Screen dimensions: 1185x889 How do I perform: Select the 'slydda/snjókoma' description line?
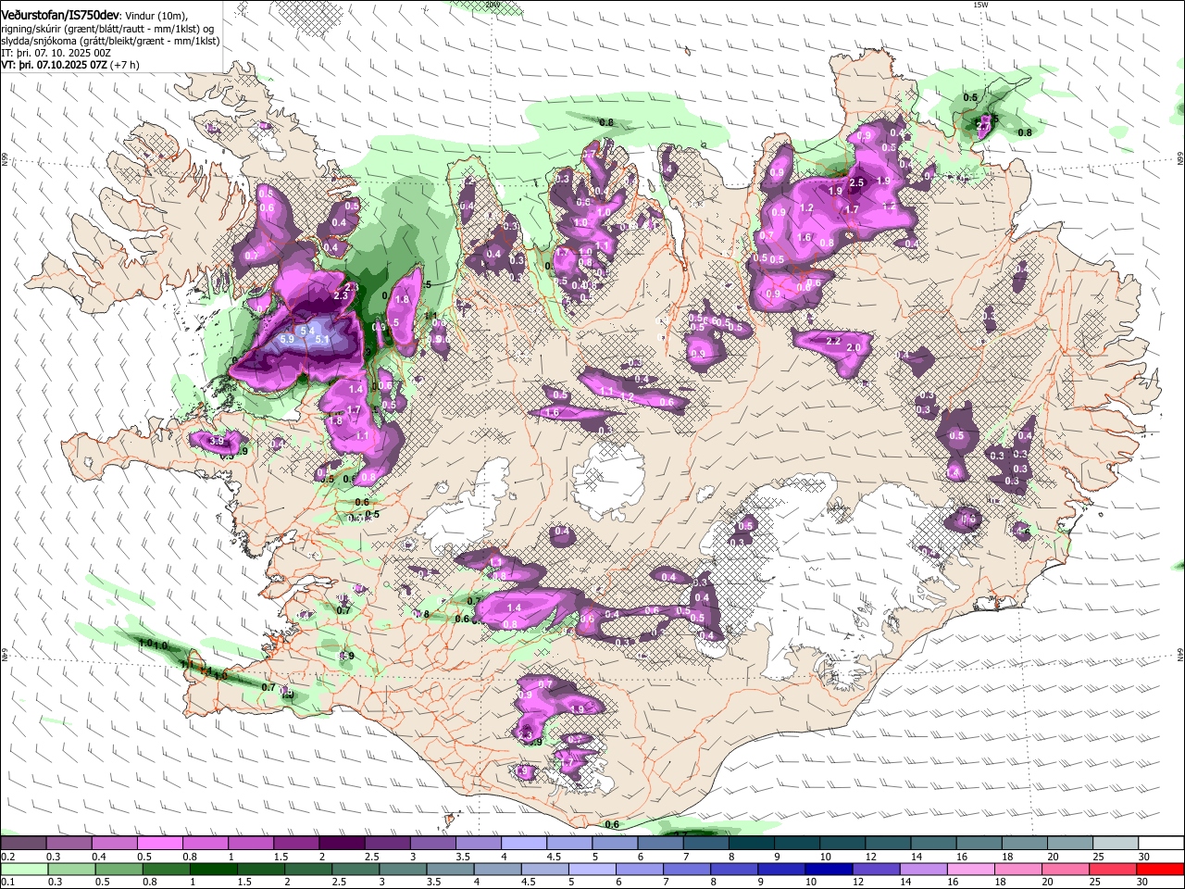tap(110, 41)
